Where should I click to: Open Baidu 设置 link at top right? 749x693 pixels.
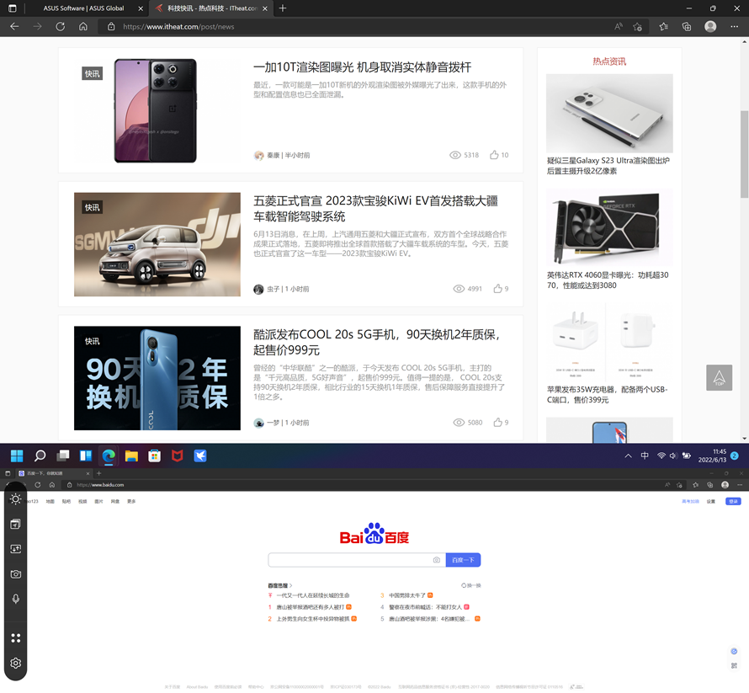tap(711, 501)
